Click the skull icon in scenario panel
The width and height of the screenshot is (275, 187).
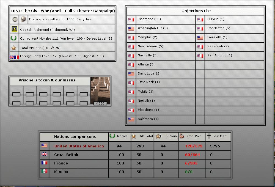24,20
